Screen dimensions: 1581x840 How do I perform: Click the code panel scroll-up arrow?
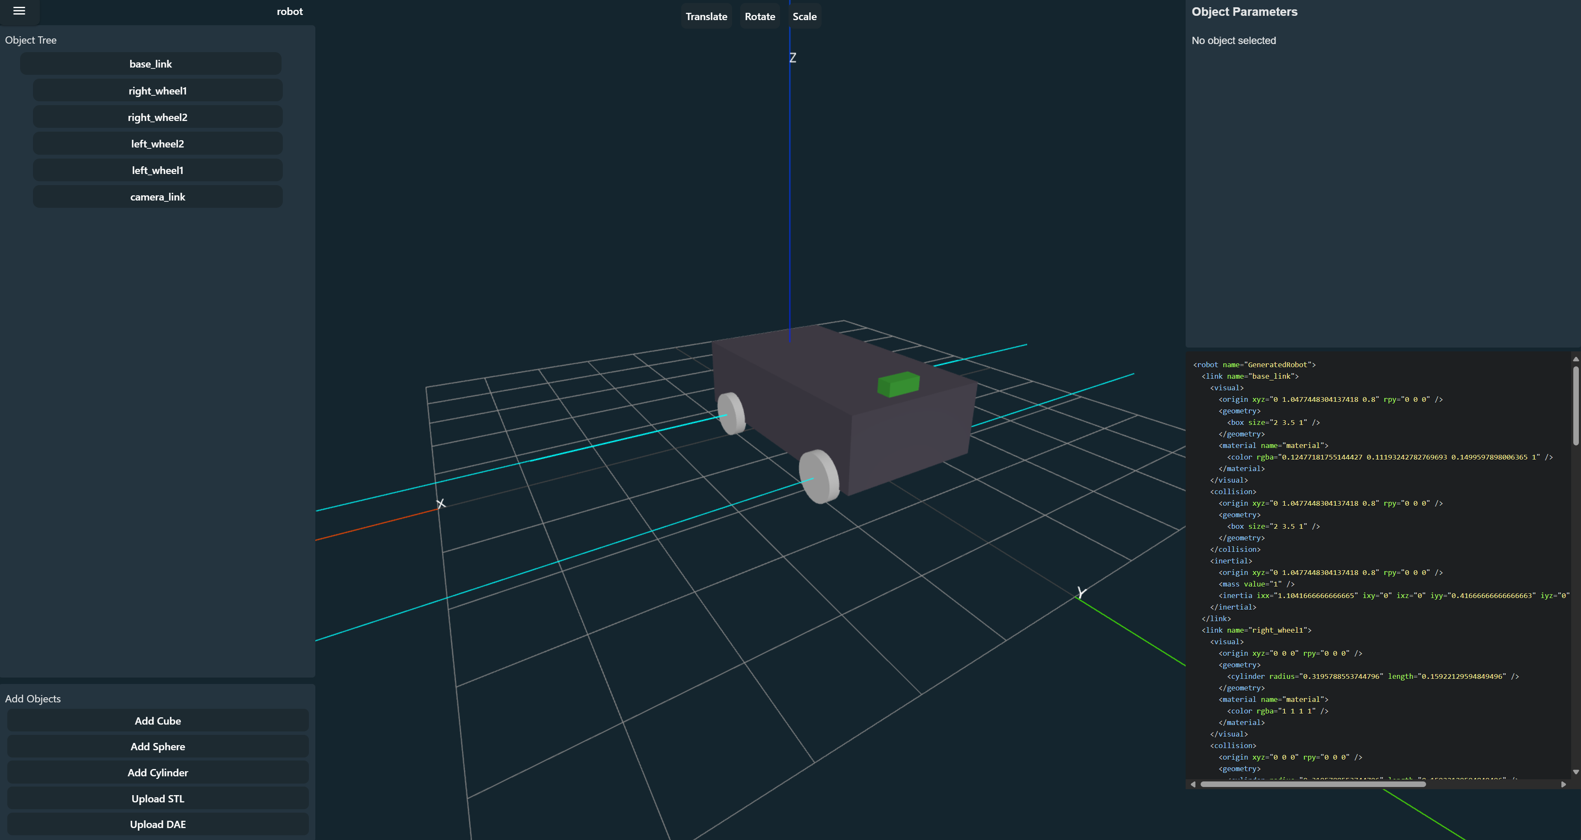[1575, 360]
